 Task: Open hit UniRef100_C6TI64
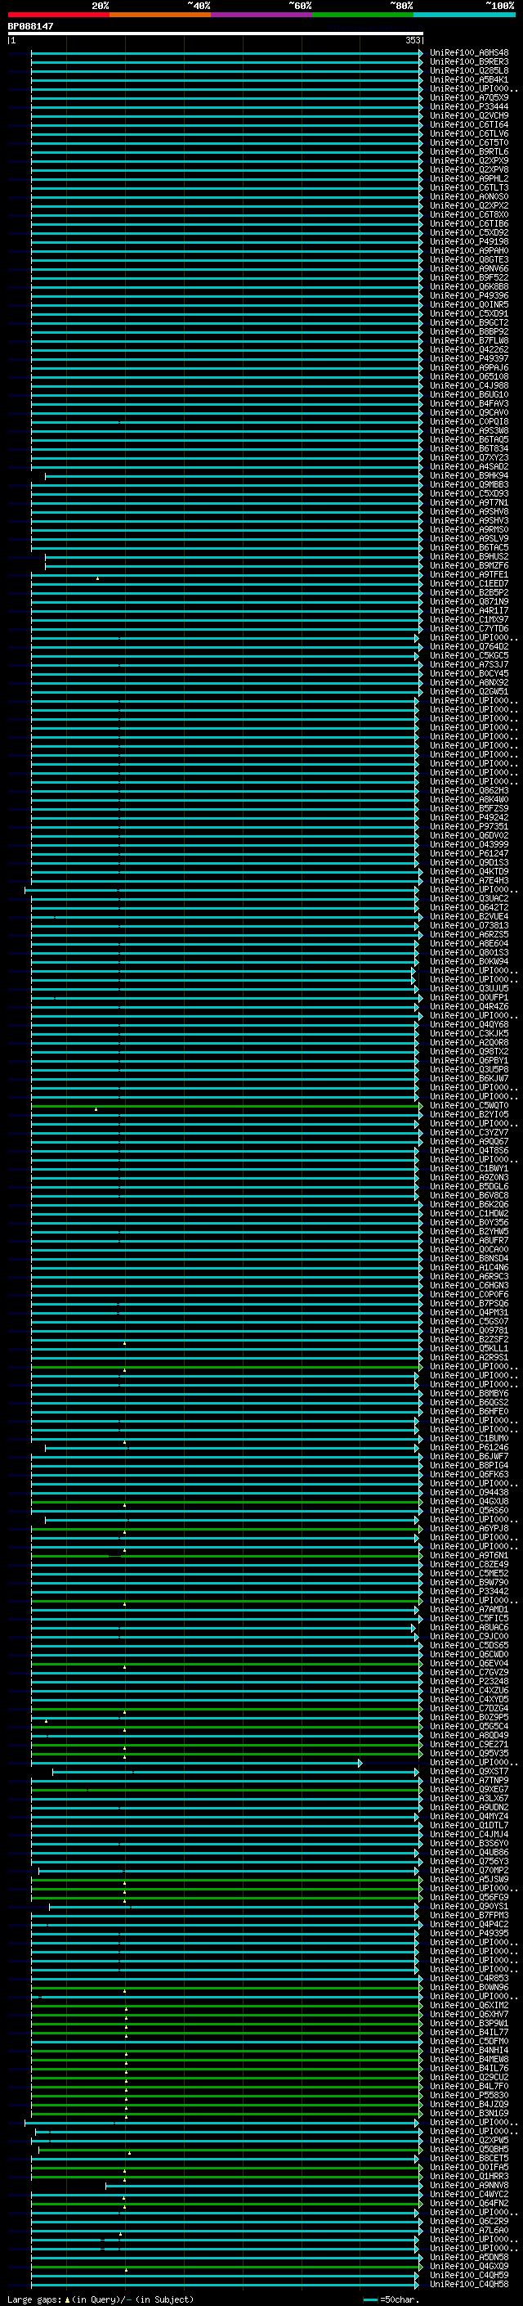click(469, 124)
